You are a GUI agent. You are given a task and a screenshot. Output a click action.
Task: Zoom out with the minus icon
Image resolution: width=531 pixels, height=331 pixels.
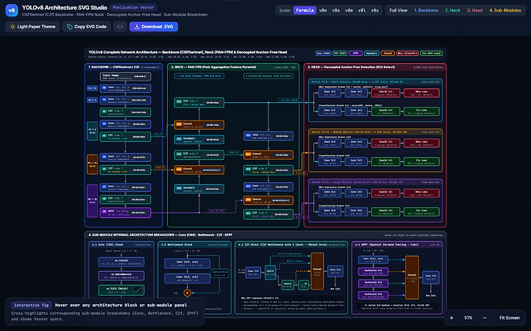click(x=485, y=318)
